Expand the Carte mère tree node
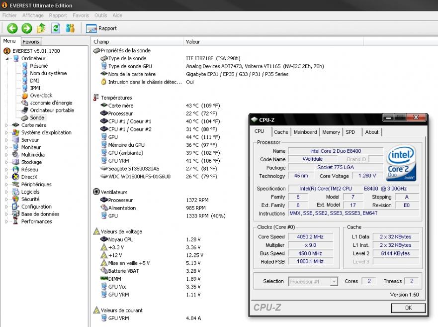The width and height of the screenshot is (438, 327). click(7, 125)
